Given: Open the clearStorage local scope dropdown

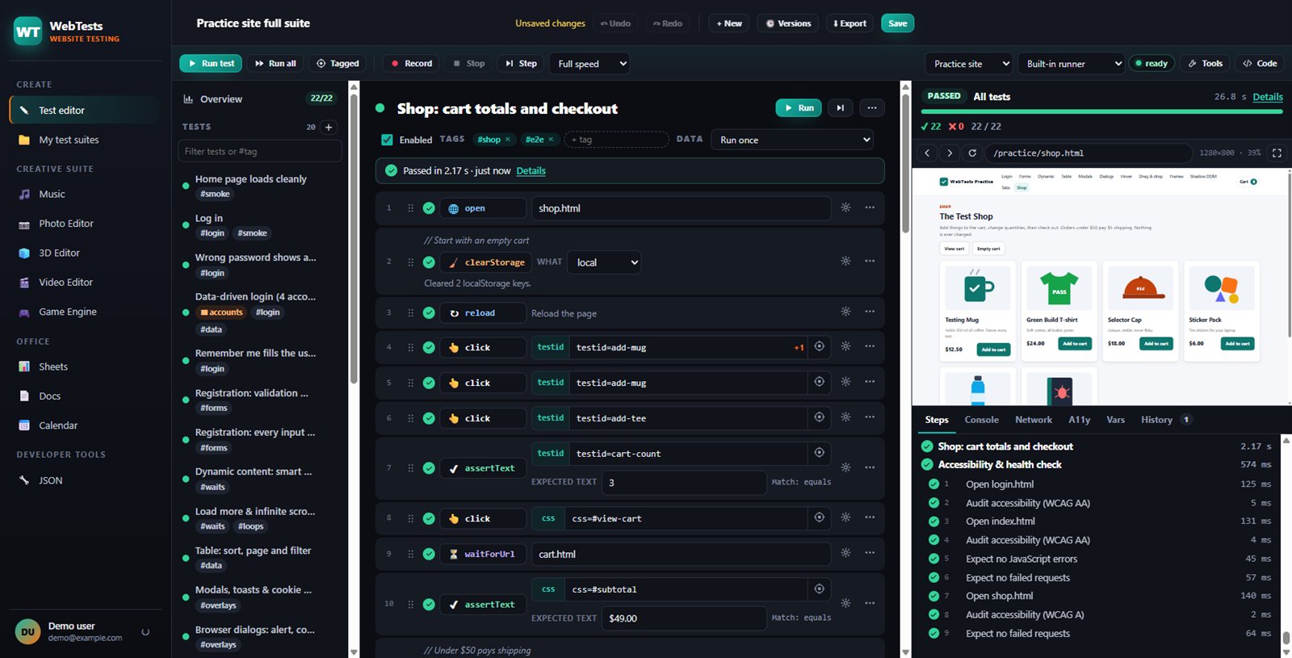Looking at the screenshot, I should click(x=604, y=262).
